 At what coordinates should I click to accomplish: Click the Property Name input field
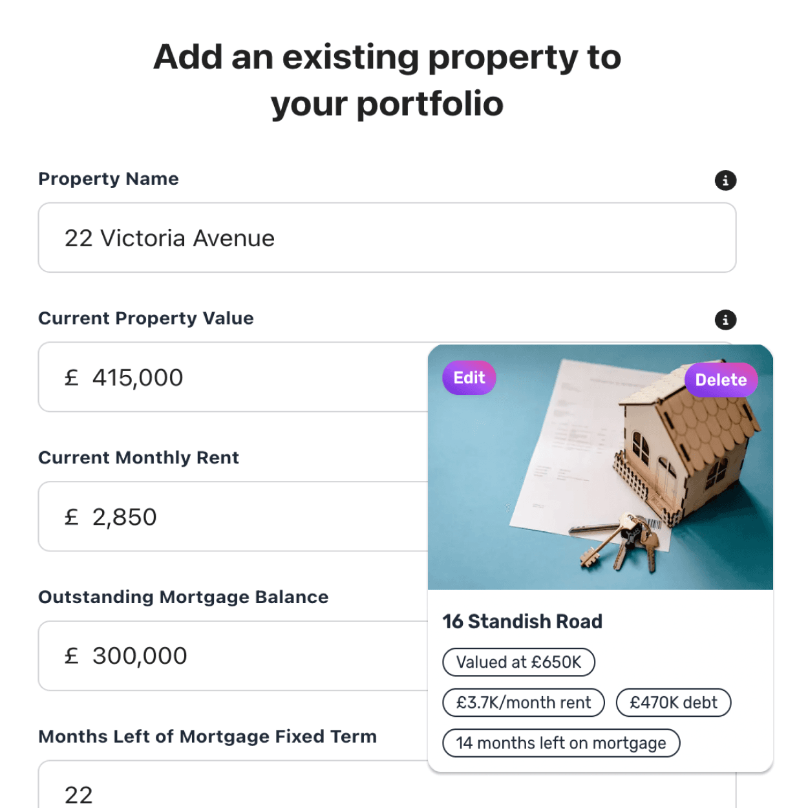click(x=259, y=238)
